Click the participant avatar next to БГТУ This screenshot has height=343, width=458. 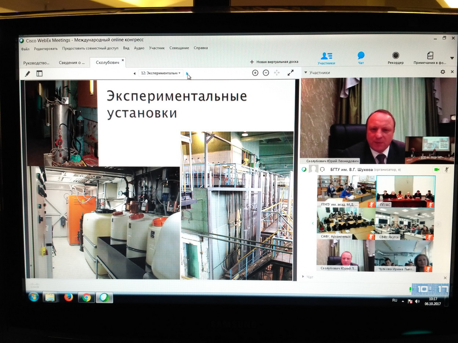coord(313,169)
